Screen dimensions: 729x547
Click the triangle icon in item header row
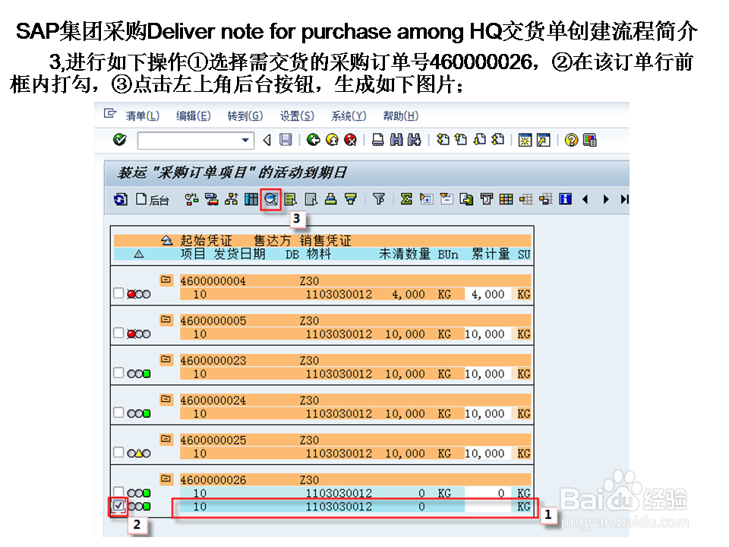(138, 254)
